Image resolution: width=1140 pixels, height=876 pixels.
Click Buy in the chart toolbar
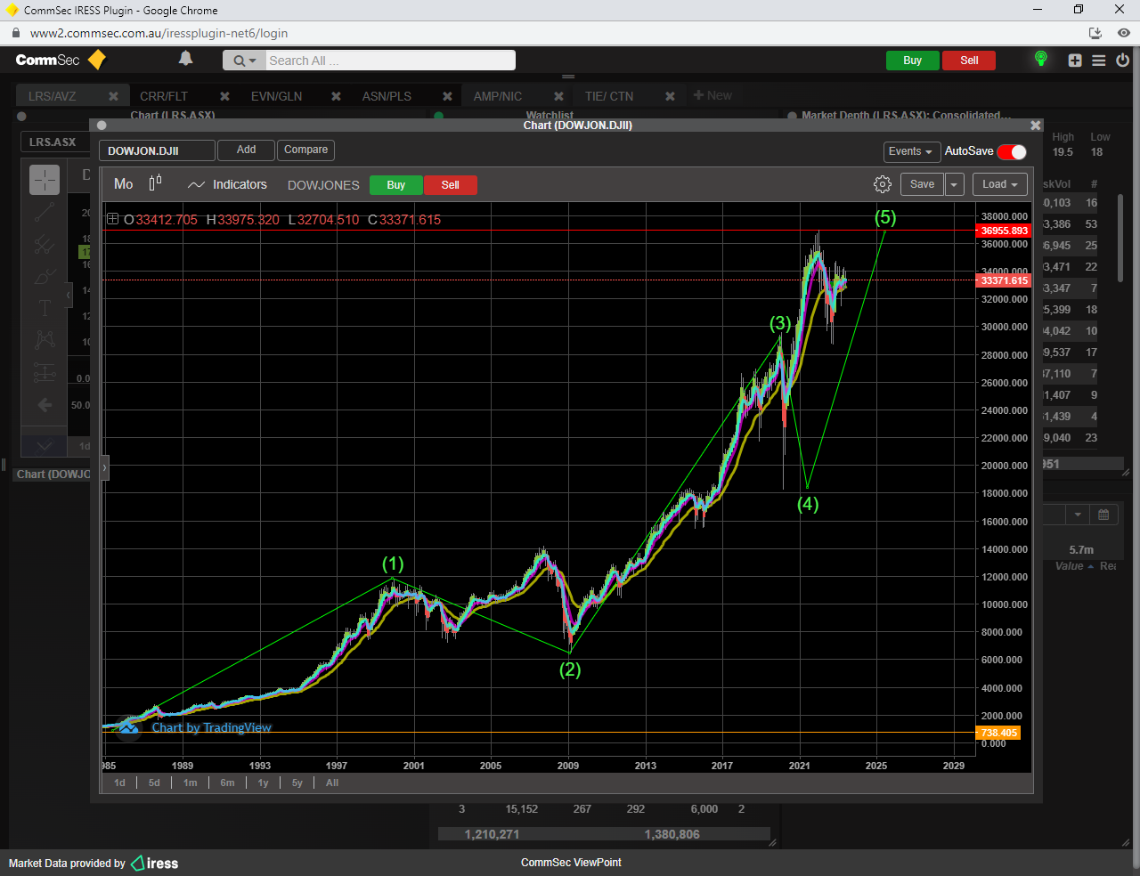click(396, 185)
